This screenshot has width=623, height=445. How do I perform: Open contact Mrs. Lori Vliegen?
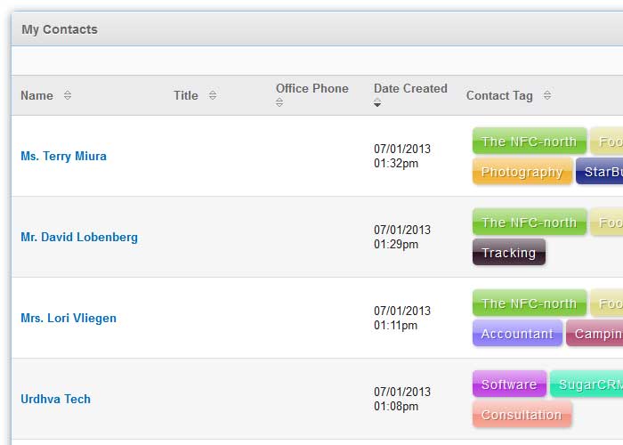click(69, 319)
